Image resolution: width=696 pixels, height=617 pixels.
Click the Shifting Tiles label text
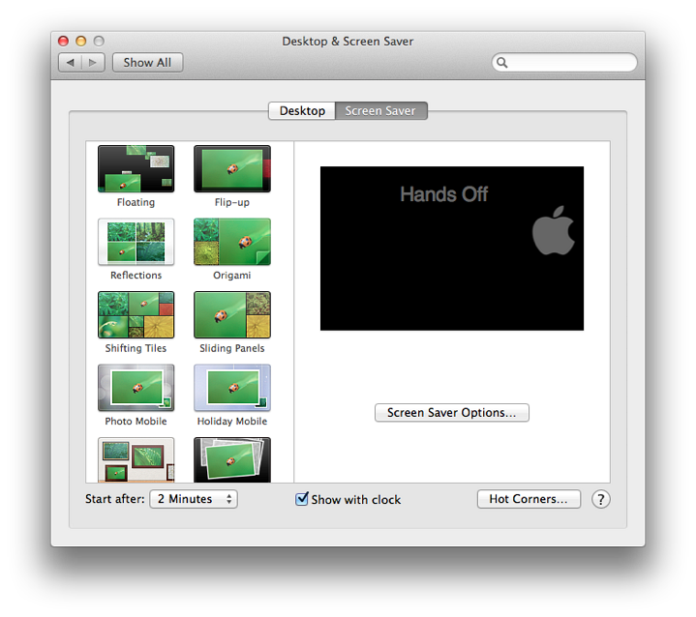(136, 348)
